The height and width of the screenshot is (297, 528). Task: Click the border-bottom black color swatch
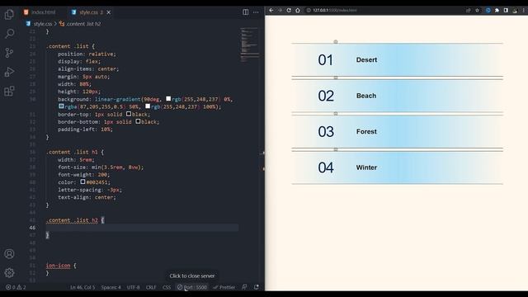[138, 121]
